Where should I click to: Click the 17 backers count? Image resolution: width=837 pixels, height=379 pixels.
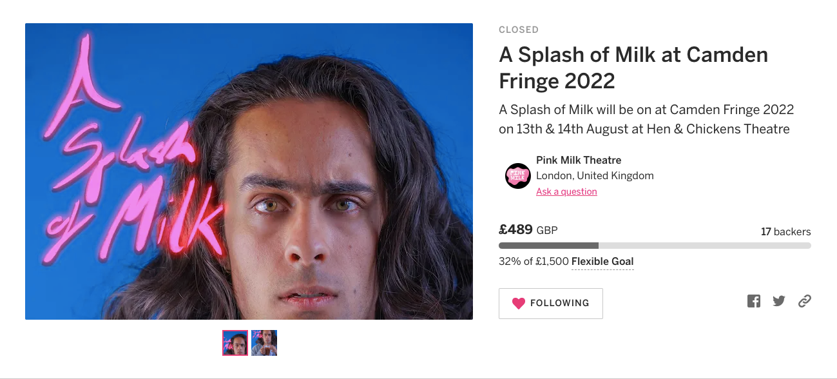pyautogui.click(x=785, y=231)
